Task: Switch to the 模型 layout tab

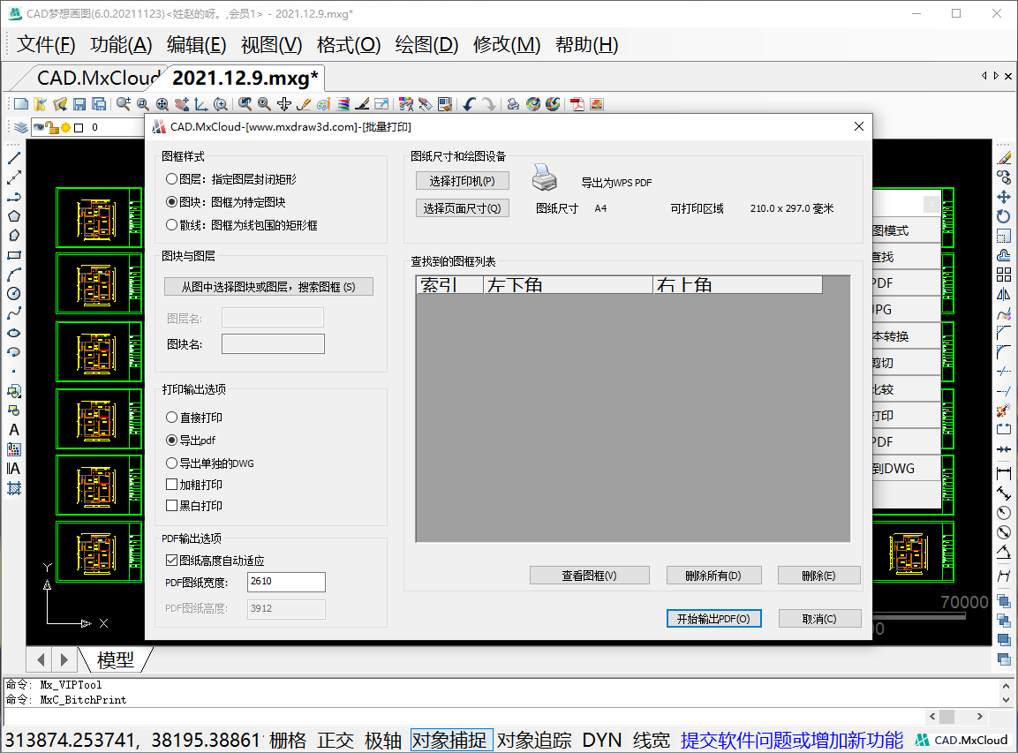Action: [116, 659]
